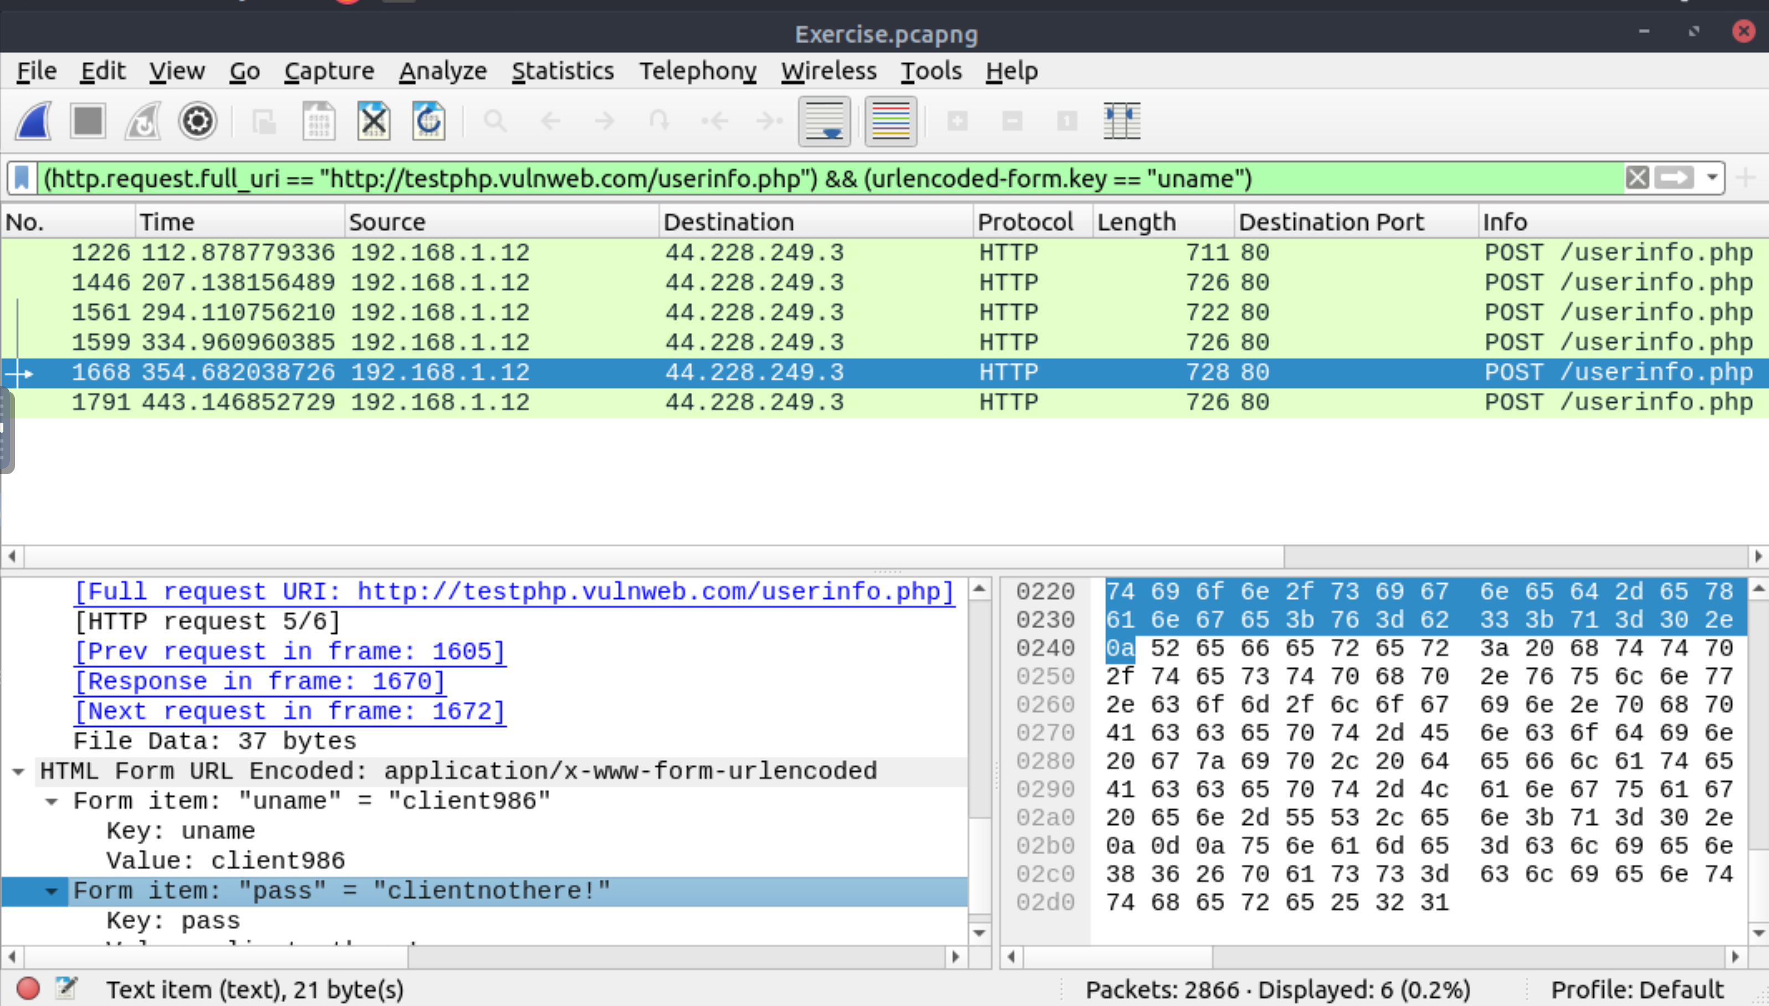Restart the current capture via toolbar icon
Image resolution: width=1769 pixels, height=1006 pixels.
pos(142,122)
